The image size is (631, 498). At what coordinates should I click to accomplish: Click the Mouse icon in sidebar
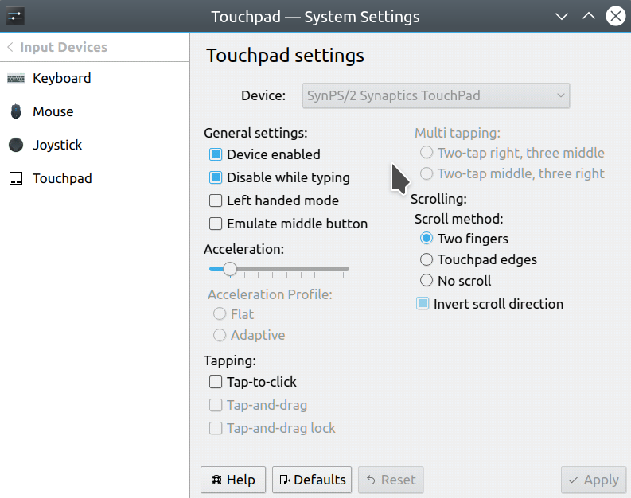point(16,111)
